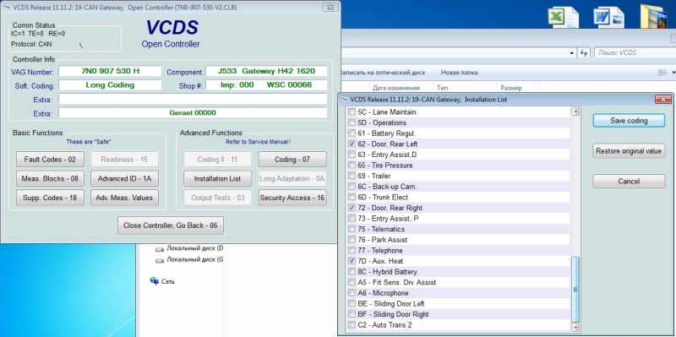Screen dimensions: 676x337
Task: Close the Installation List window
Action: [x=663, y=100]
